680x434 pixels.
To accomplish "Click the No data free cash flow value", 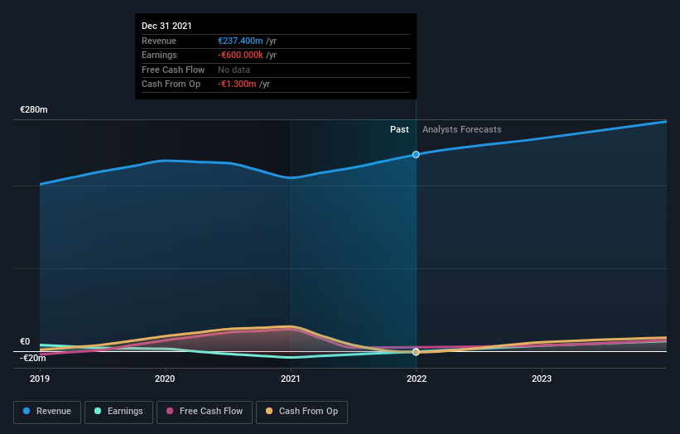I will pyautogui.click(x=234, y=70).
